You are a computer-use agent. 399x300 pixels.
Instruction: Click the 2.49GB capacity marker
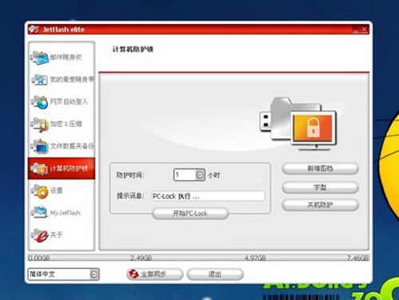coord(141,258)
